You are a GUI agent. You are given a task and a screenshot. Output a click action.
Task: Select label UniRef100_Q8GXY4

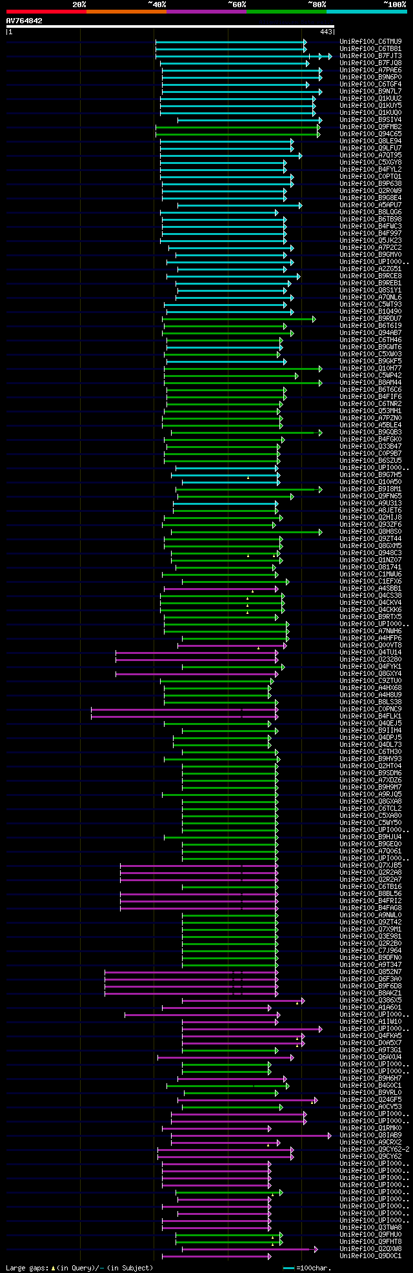370,673
